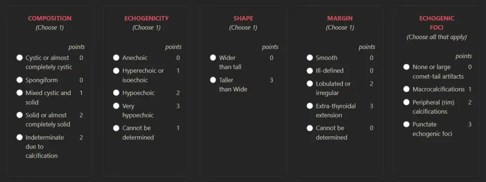Screen dimensions: 486x182
Task: Choose echogenicity Cannot be determined
Action: [x=116, y=128]
